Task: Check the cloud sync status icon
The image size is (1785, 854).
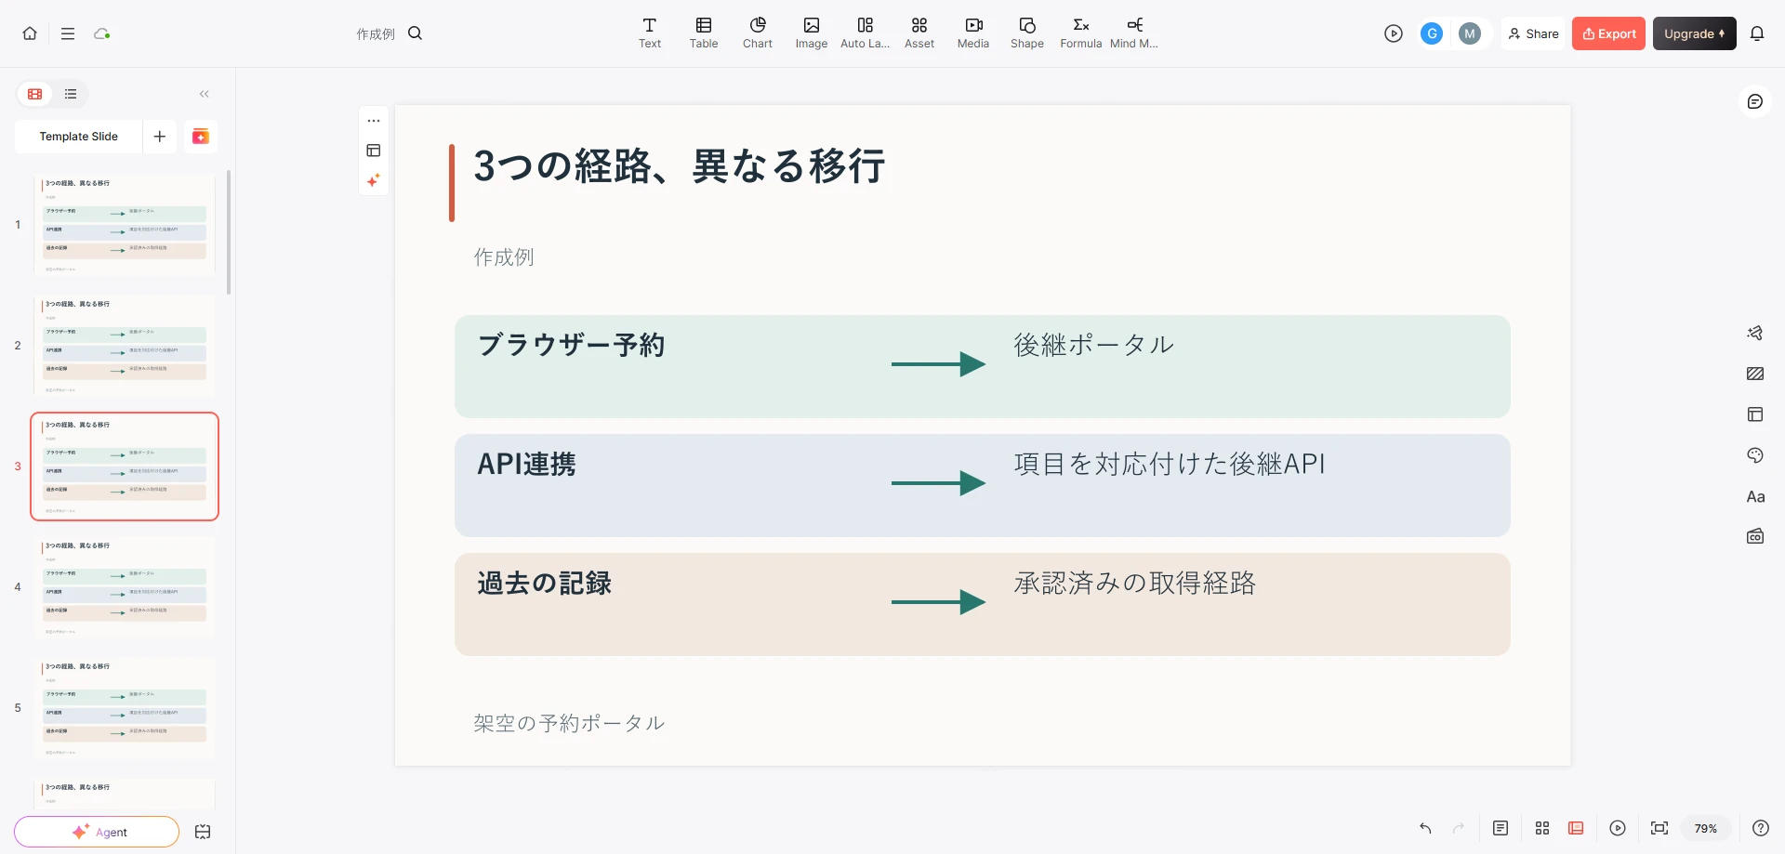Action: pos(102,33)
